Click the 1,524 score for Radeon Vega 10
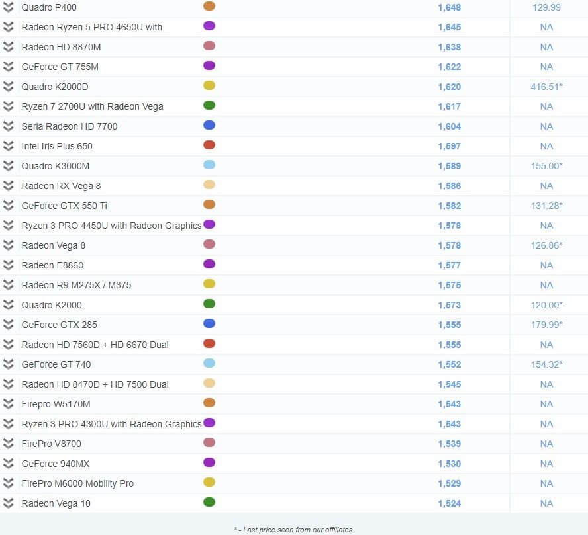The height and width of the screenshot is (535, 588). (449, 503)
